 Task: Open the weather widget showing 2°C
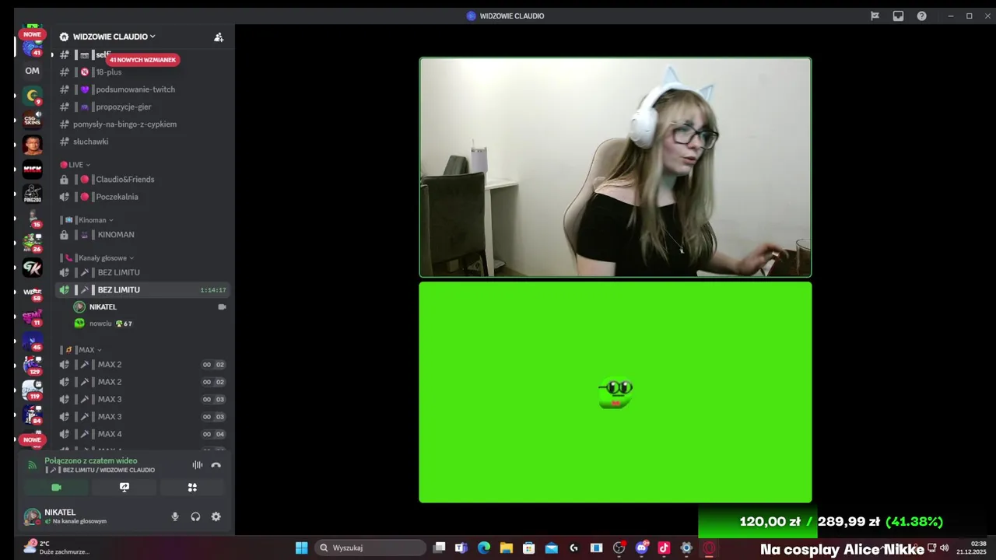pyautogui.click(x=56, y=548)
